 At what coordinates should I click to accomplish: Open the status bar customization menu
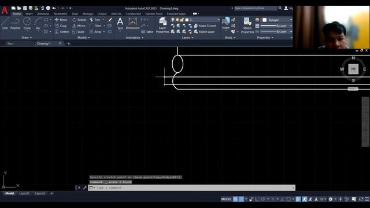tap(367, 199)
